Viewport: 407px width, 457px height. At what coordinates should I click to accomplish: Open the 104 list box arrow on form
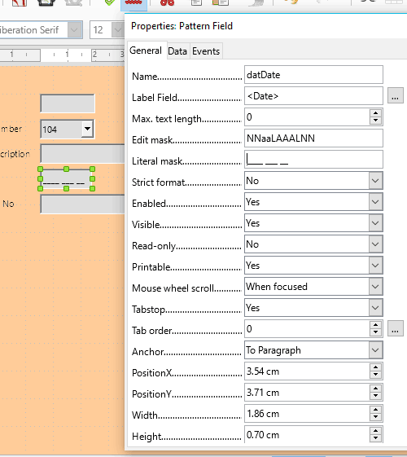tap(87, 129)
